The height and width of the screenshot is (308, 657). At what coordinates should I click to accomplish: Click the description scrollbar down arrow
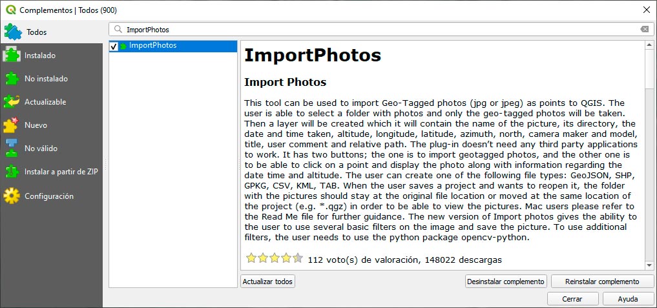pos(649,265)
